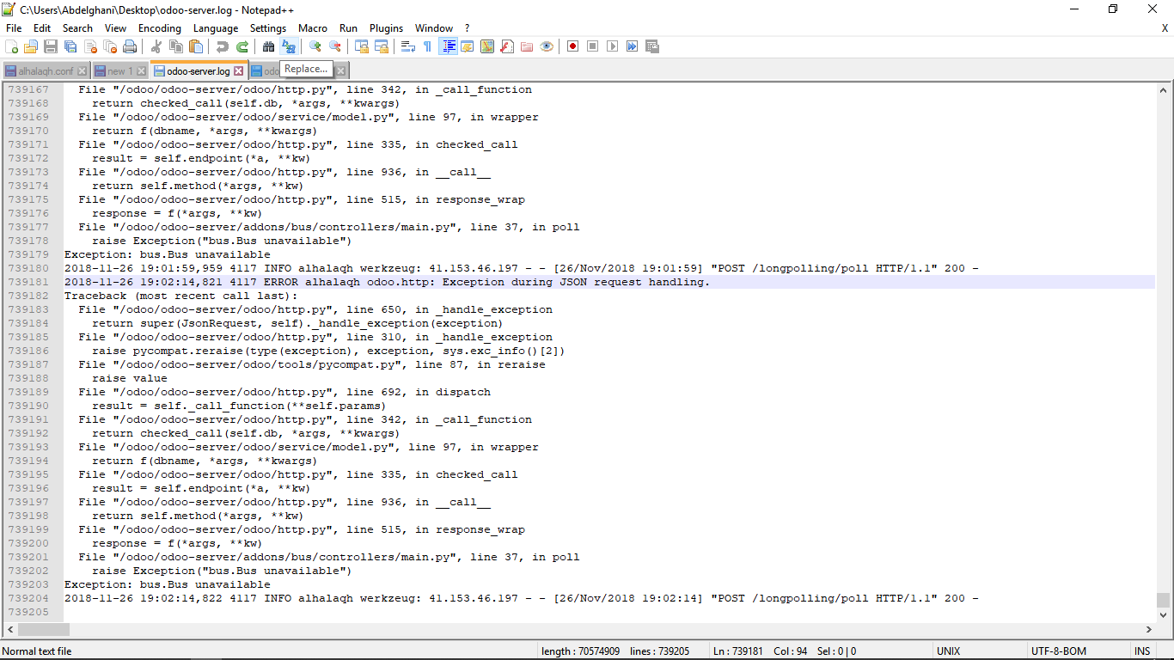1174x660 pixels.
Task: Open the Plugins menu
Action: [386, 28]
